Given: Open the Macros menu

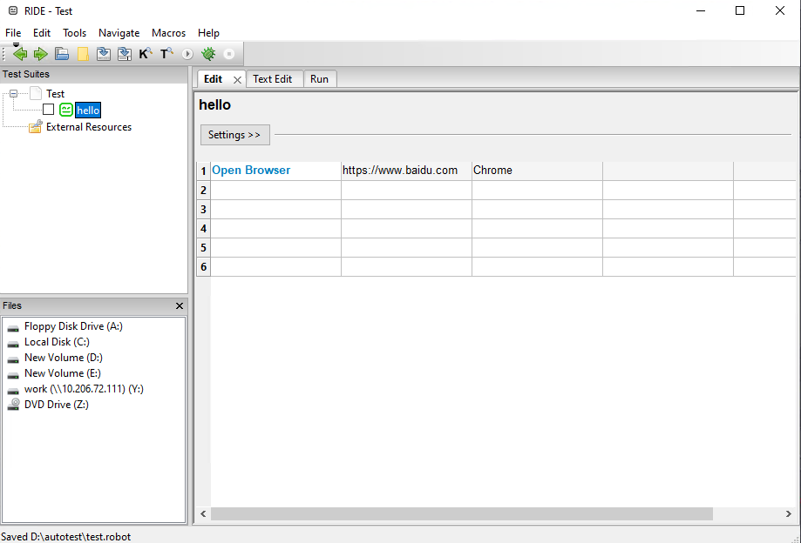Looking at the screenshot, I should point(168,32).
